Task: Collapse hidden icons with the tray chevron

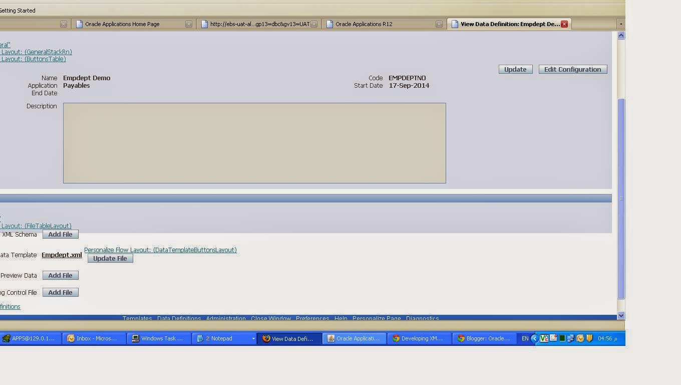Action: pyautogui.click(x=535, y=338)
